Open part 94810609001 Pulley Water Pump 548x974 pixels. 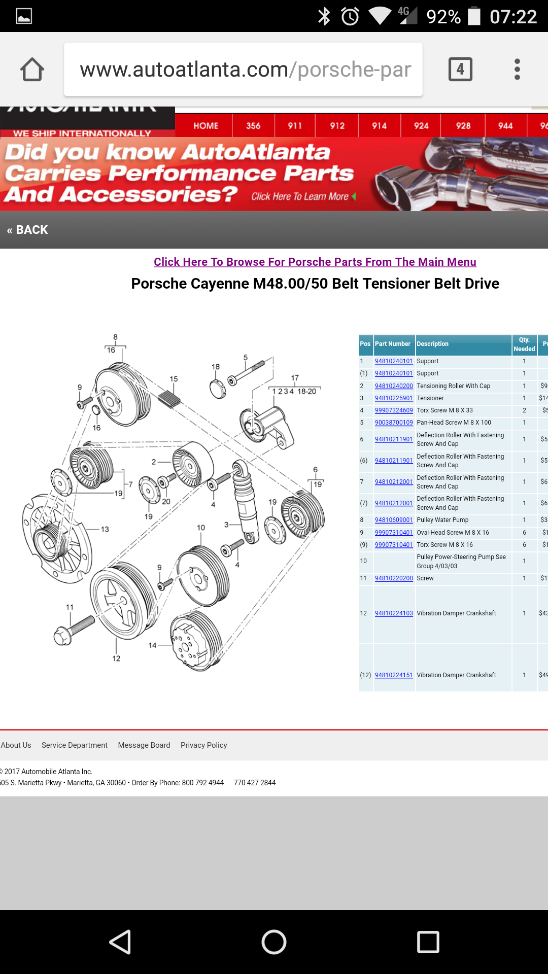394,520
